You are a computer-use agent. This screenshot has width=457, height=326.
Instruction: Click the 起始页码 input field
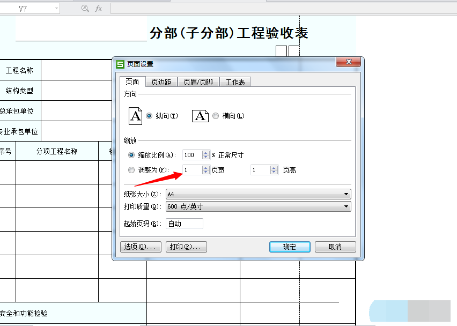(x=185, y=224)
